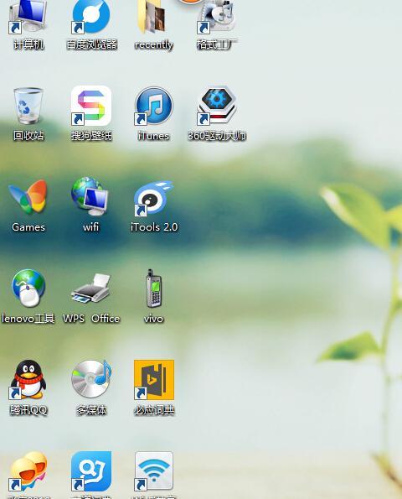Image resolution: width=402 pixels, height=499 pixels.
Task: Click the "recently" folder label
Action: pos(154,45)
